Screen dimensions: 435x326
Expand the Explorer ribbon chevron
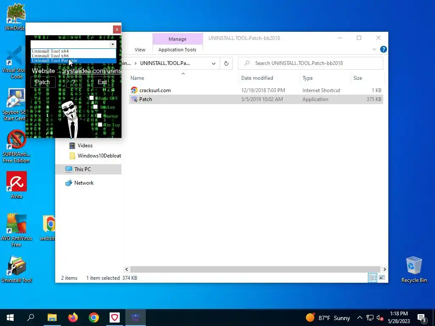click(374, 49)
